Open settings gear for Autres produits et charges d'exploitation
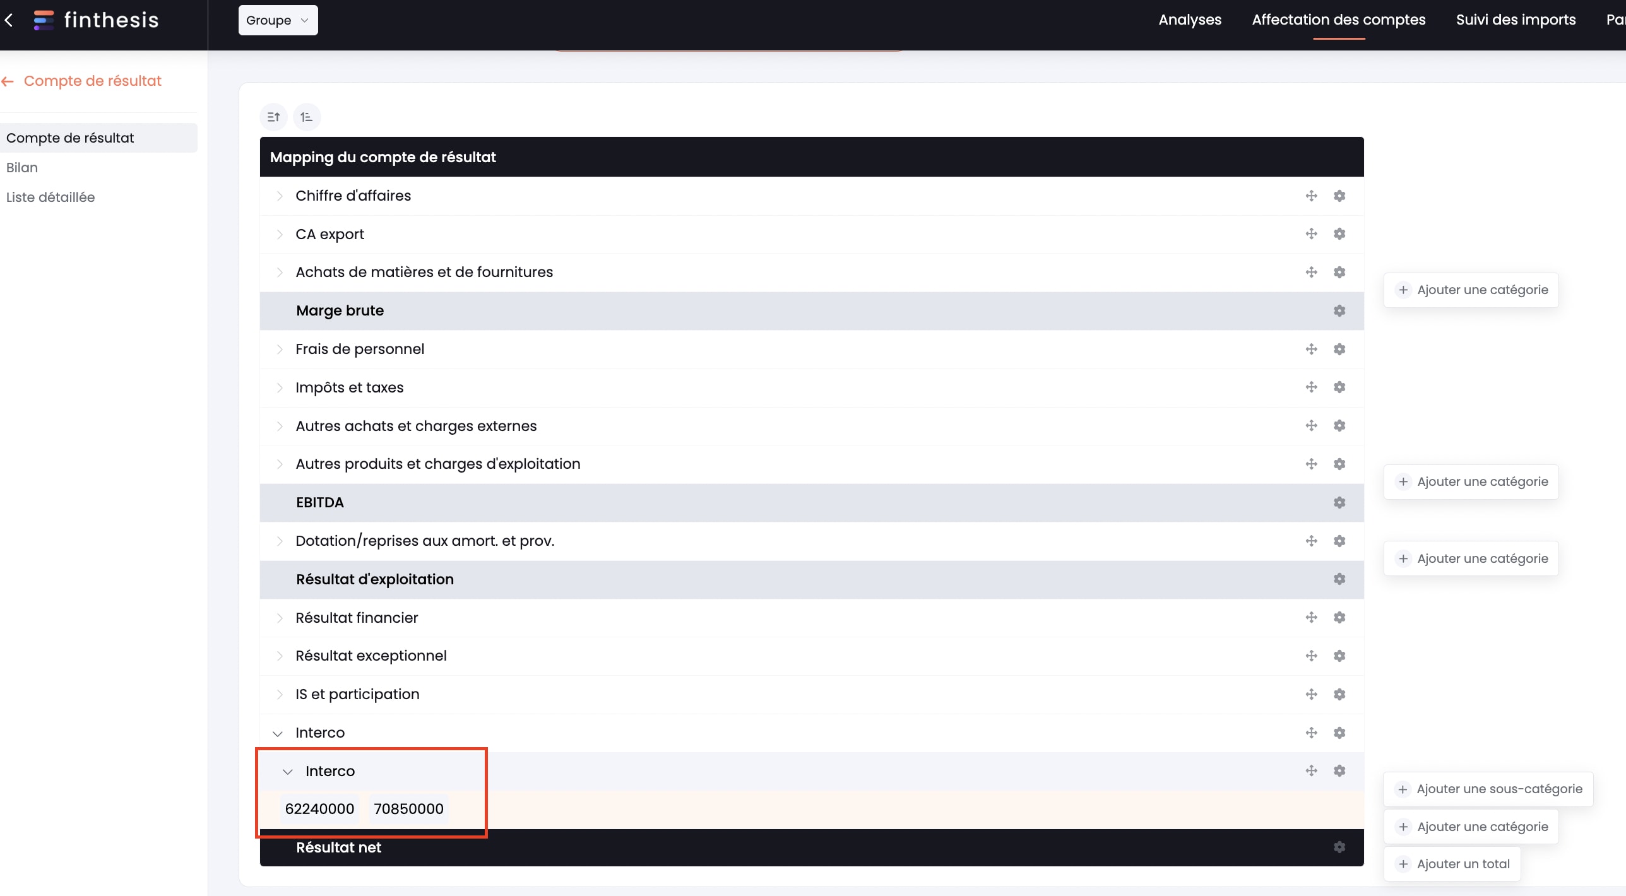 (x=1339, y=464)
